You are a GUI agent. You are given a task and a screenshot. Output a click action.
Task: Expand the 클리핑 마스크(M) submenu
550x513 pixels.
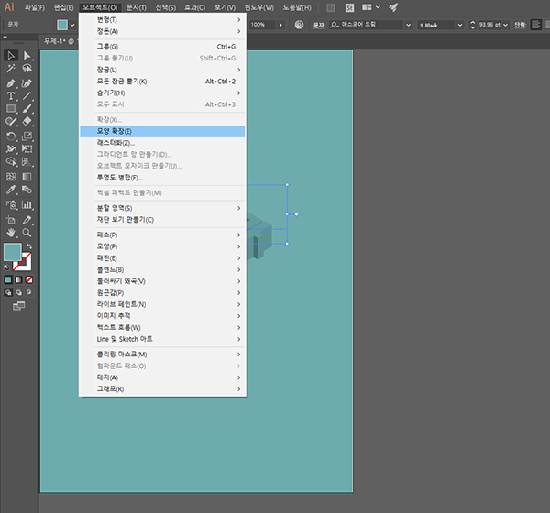(x=162, y=355)
